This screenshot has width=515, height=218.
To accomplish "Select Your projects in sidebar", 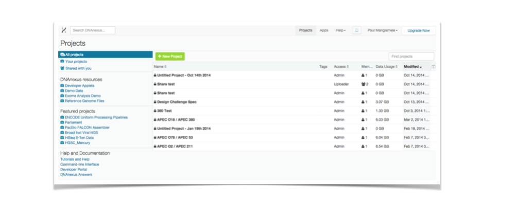I will coord(76,61).
